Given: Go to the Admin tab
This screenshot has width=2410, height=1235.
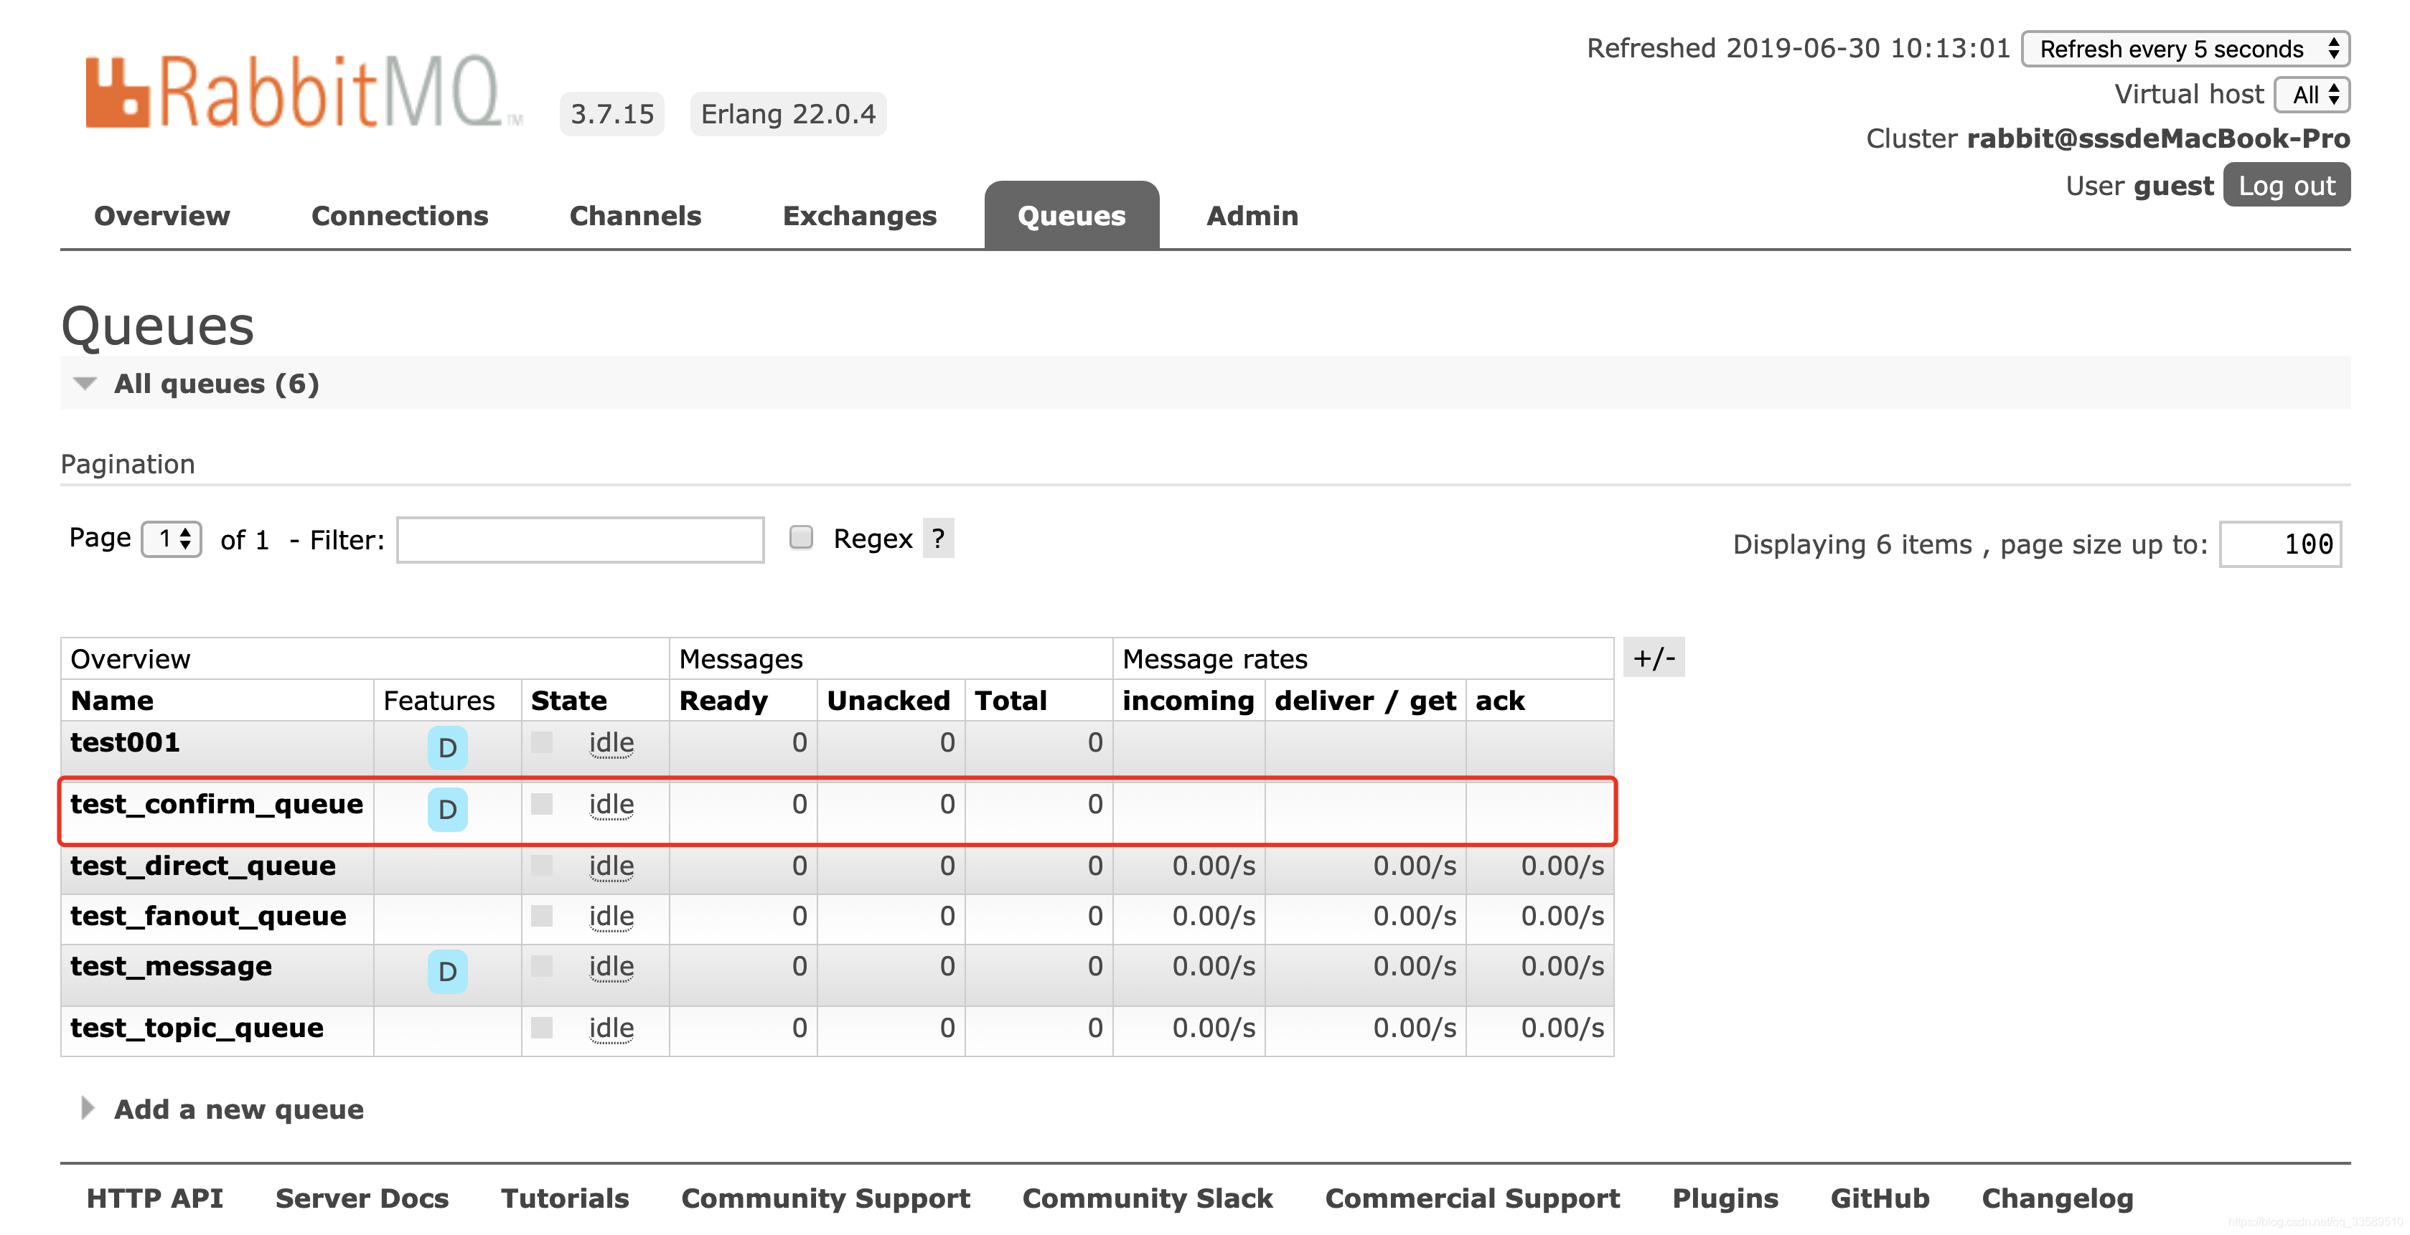Looking at the screenshot, I should tap(1251, 216).
